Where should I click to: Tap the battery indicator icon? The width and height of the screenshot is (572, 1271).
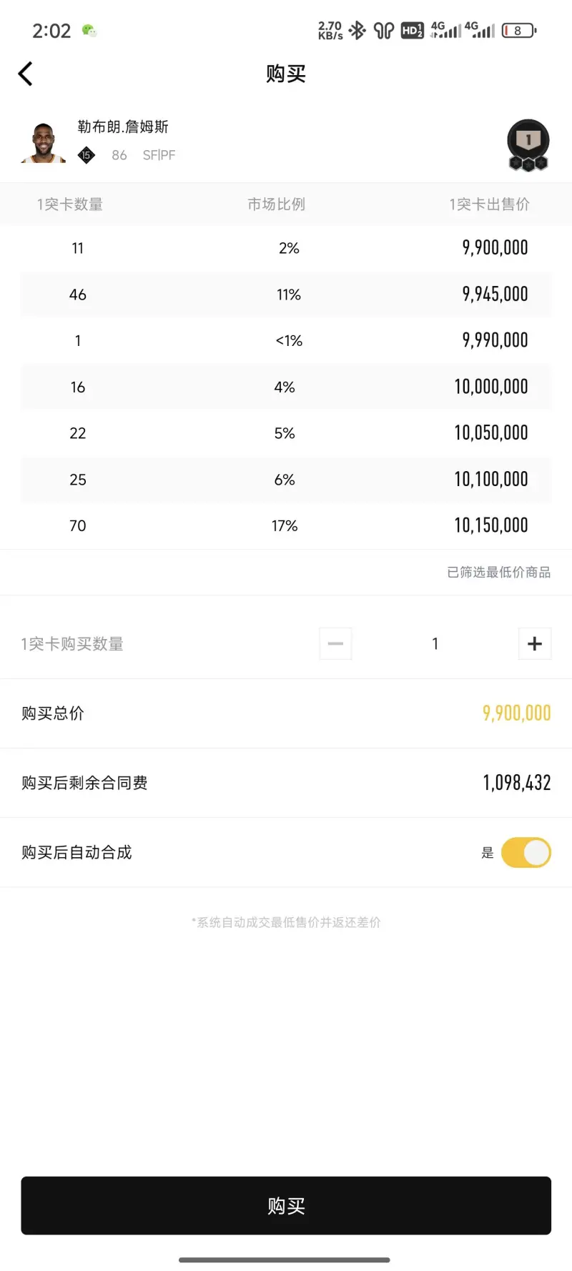[x=518, y=31]
